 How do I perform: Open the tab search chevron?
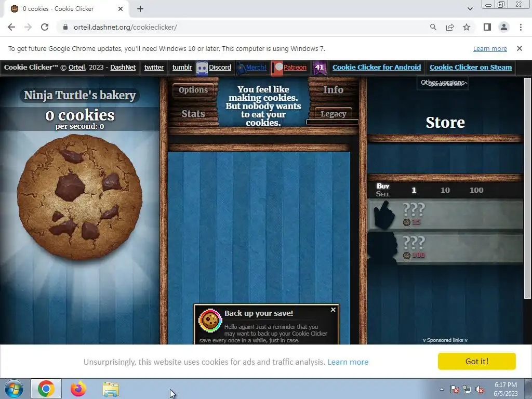(470, 9)
